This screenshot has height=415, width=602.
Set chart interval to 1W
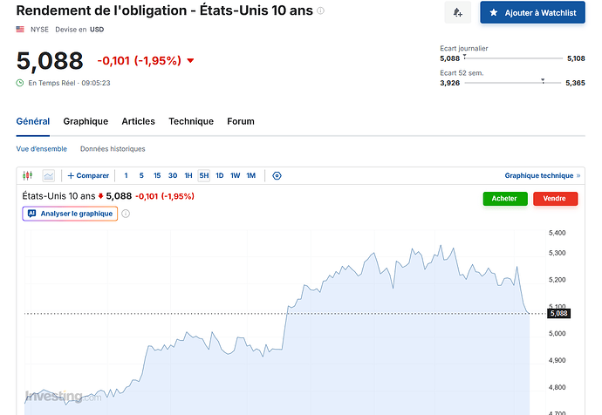(235, 175)
